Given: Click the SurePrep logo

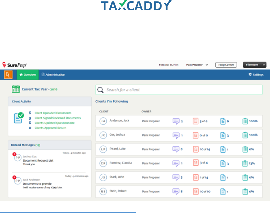Looking at the screenshot, I should pyautogui.click(x=14, y=65).
